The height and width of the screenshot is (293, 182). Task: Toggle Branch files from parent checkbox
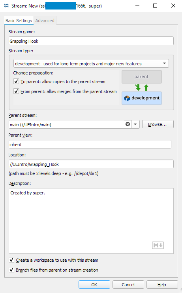click(11, 270)
